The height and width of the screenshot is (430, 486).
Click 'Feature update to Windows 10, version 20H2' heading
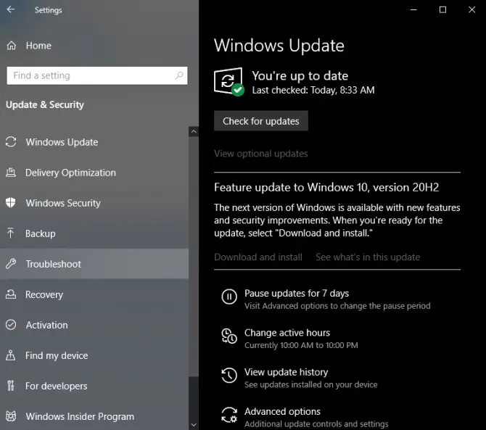tap(326, 187)
